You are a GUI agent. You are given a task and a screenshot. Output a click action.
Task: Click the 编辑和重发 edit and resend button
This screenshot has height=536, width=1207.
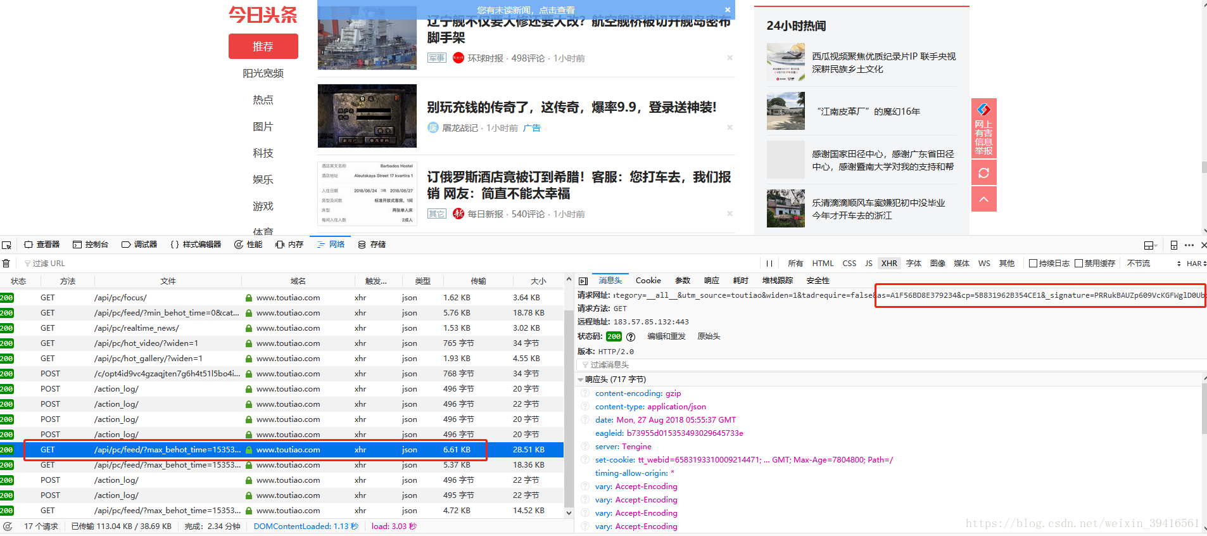pyautogui.click(x=666, y=336)
